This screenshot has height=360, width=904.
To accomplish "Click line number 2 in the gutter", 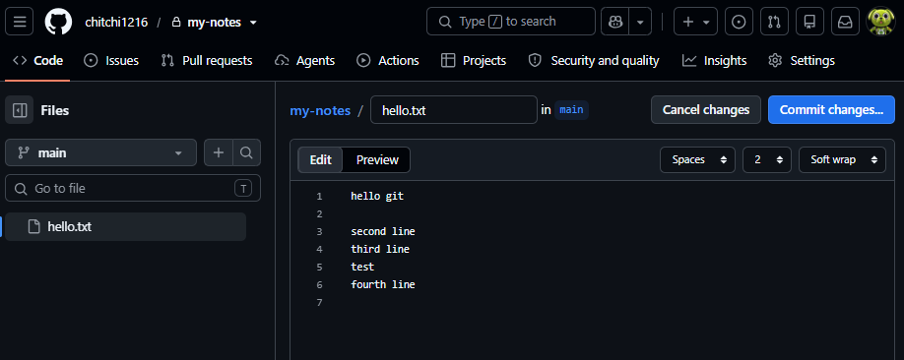I will tap(319, 213).
